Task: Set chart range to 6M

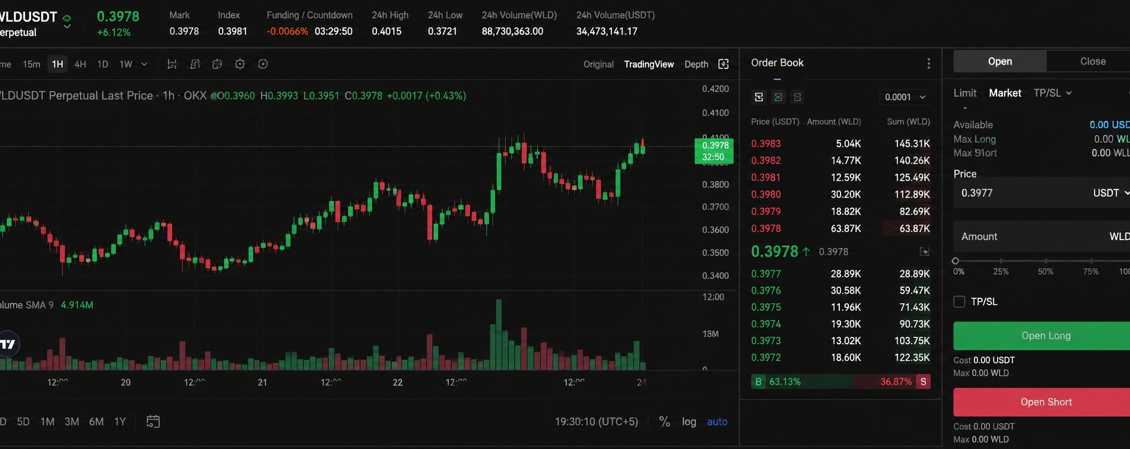Action: coord(97,422)
